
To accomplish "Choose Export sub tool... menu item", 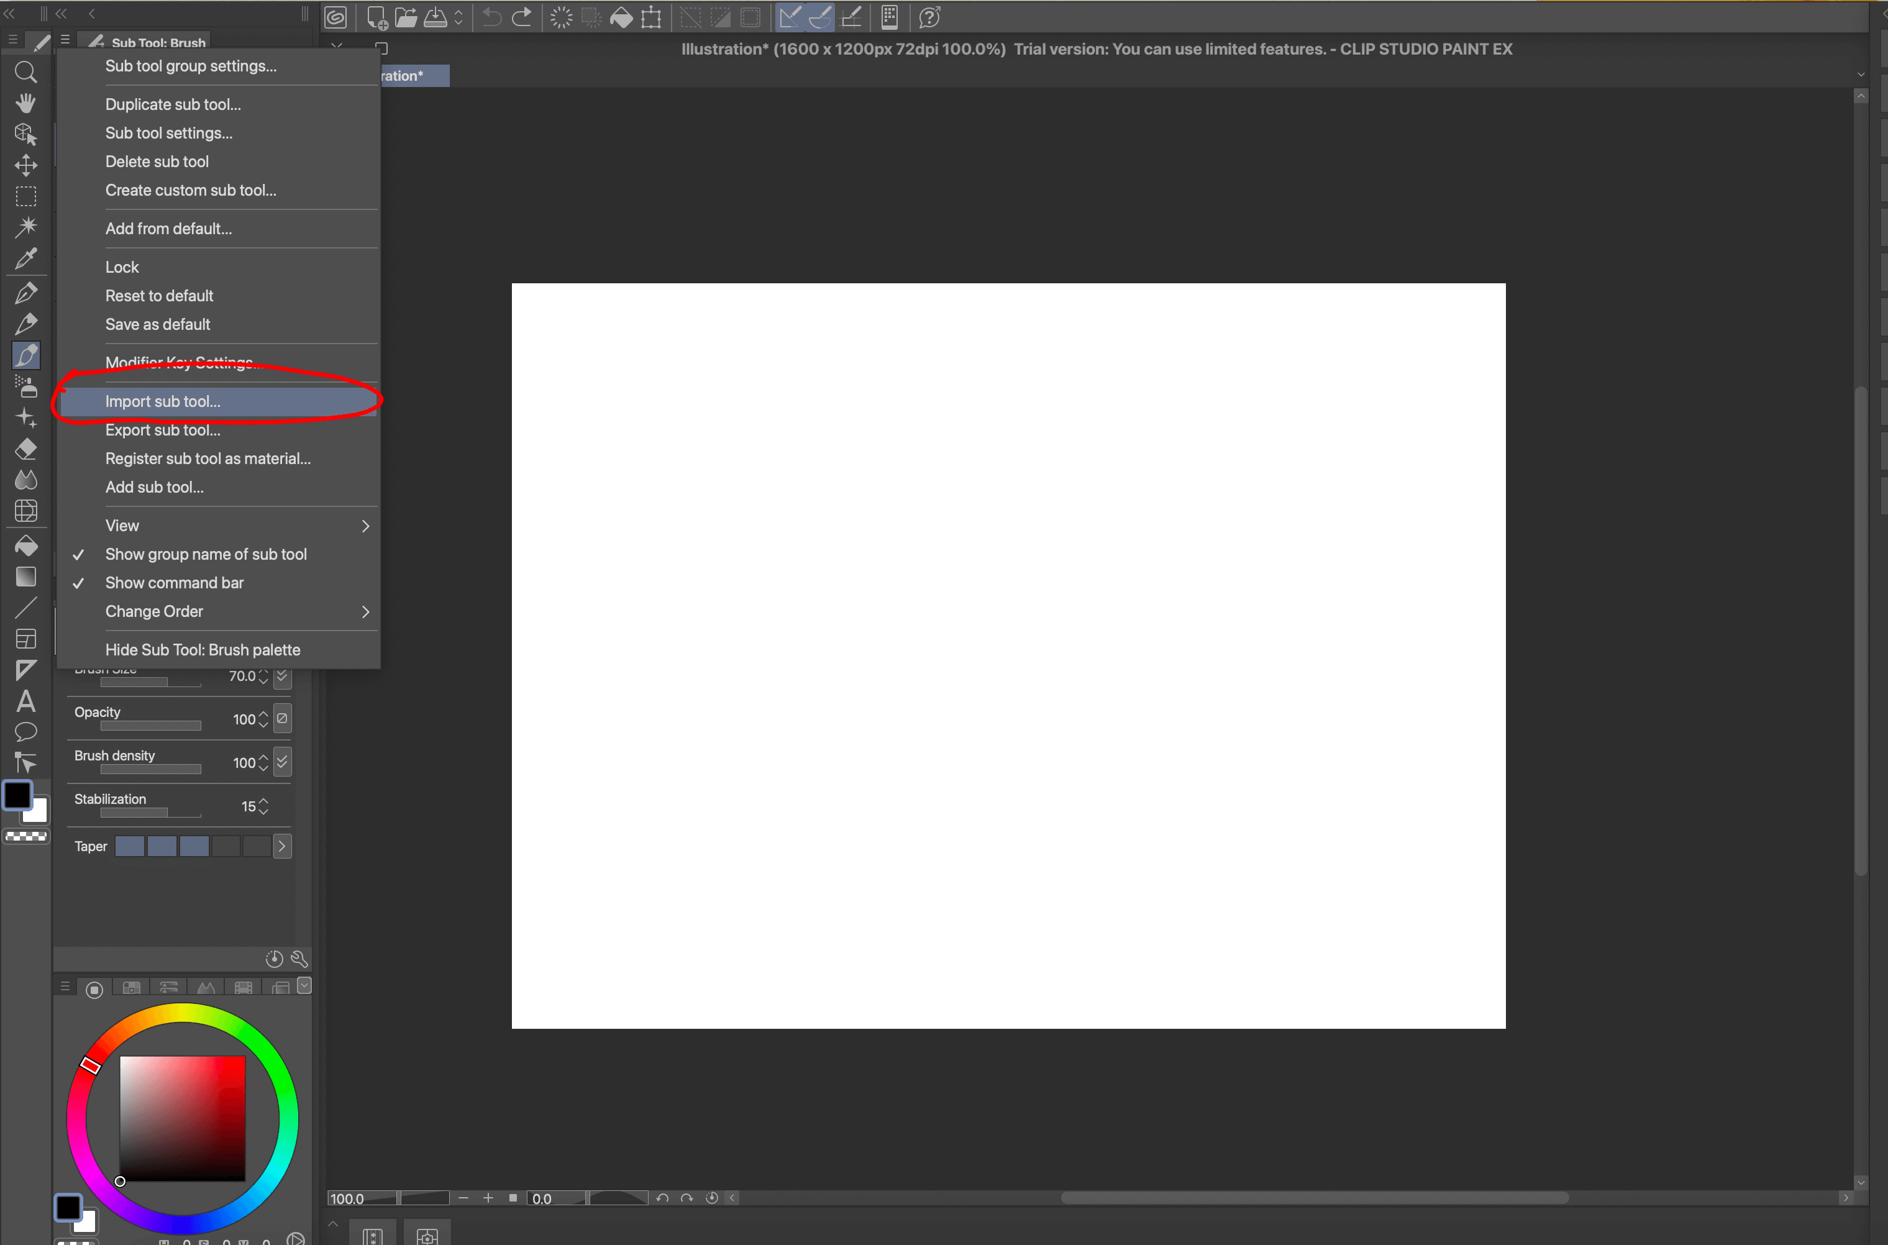I will pyautogui.click(x=163, y=429).
